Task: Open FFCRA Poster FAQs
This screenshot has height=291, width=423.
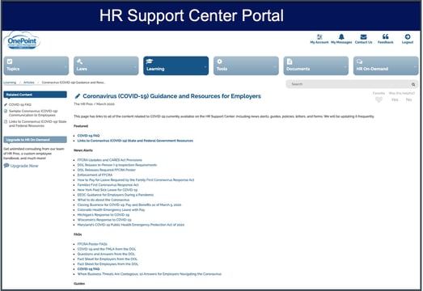Action: 92,244
